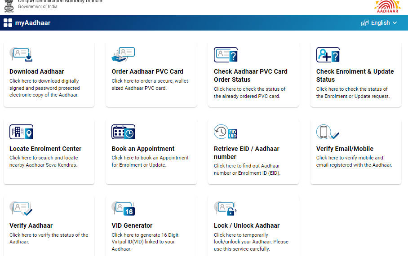
Task: Open VID Generator title
Action: pyautogui.click(x=132, y=225)
